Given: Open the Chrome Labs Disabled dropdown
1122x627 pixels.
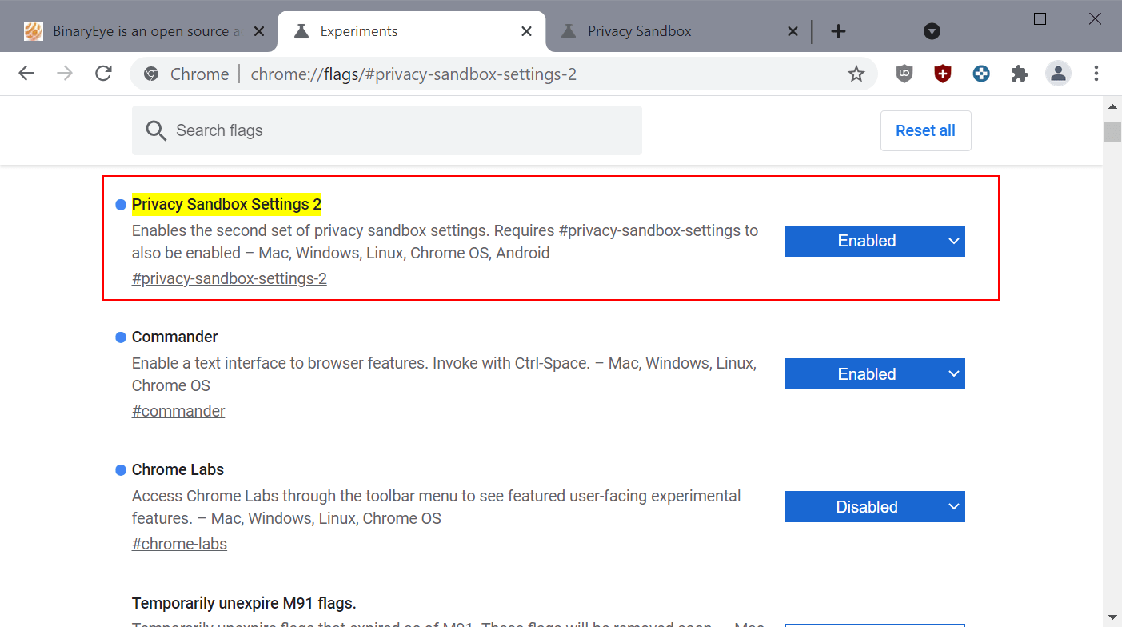Looking at the screenshot, I should (x=875, y=507).
